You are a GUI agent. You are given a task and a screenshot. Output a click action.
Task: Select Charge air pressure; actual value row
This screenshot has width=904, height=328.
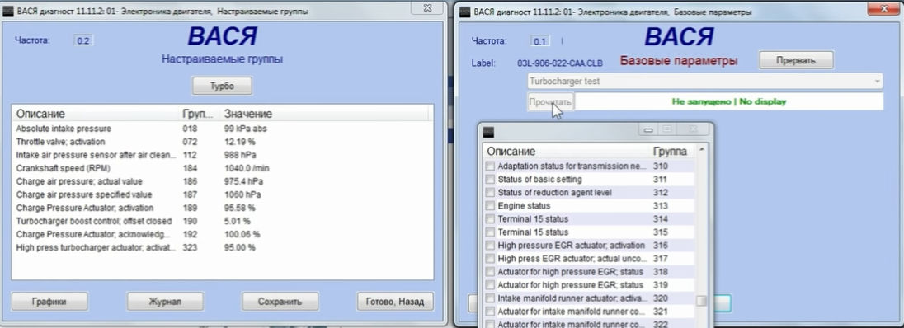(221, 181)
